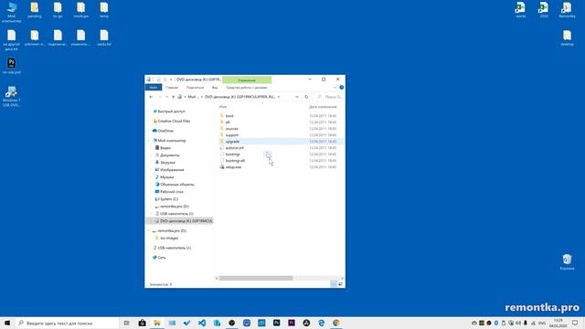The image size is (585, 329).
Task: Open Visual Studio Code from taskbar
Action: (x=202, y=323)
